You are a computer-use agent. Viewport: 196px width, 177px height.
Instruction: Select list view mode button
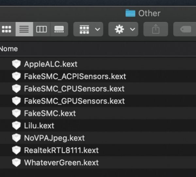tap(24, 29)
